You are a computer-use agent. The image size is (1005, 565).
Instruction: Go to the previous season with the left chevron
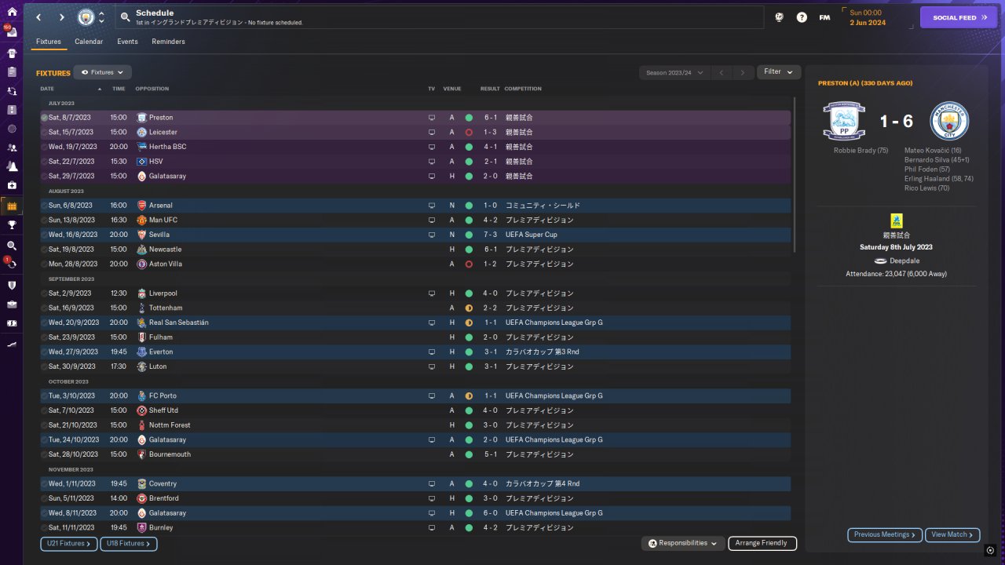(x=722, y=72)
